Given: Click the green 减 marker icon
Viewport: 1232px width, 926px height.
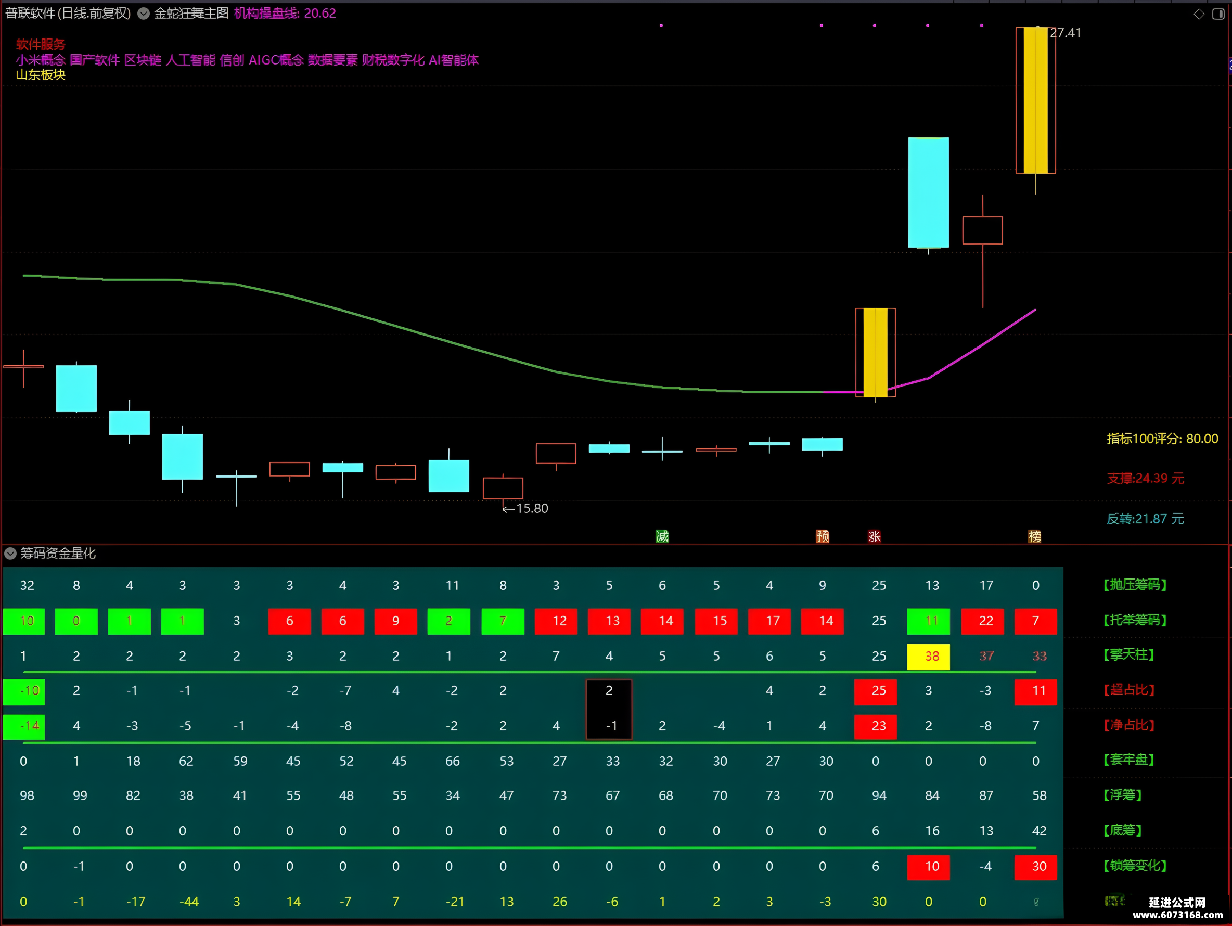Looking at the screenshot, I should (x=662, y=536).
